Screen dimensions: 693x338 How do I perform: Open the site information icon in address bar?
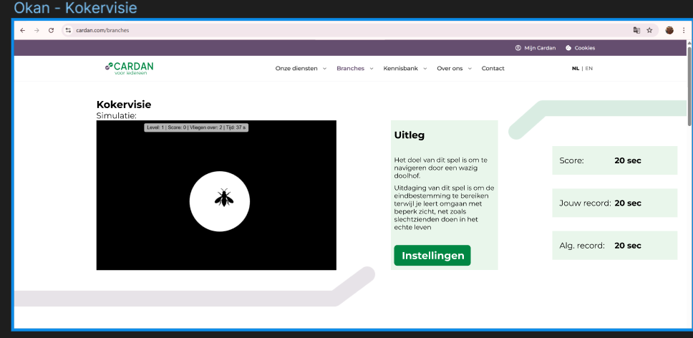pyautogui.click(x=68, y=30)
